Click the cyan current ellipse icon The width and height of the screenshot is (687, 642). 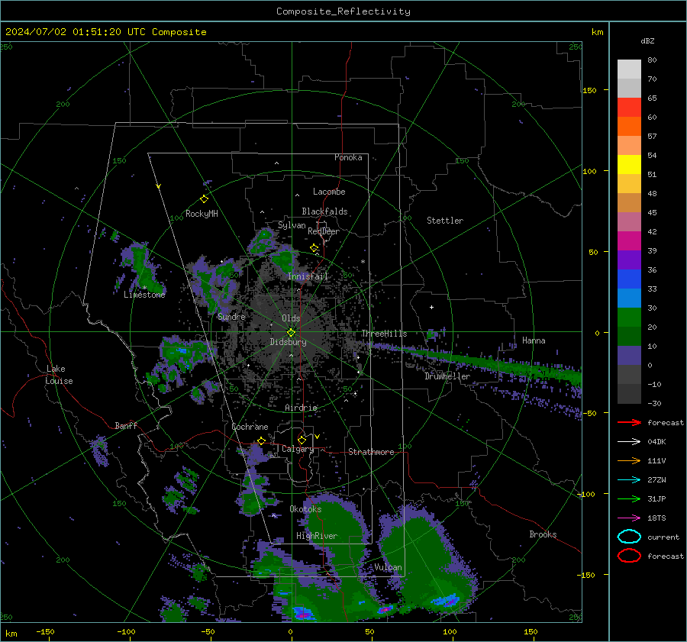coord(629,537)
